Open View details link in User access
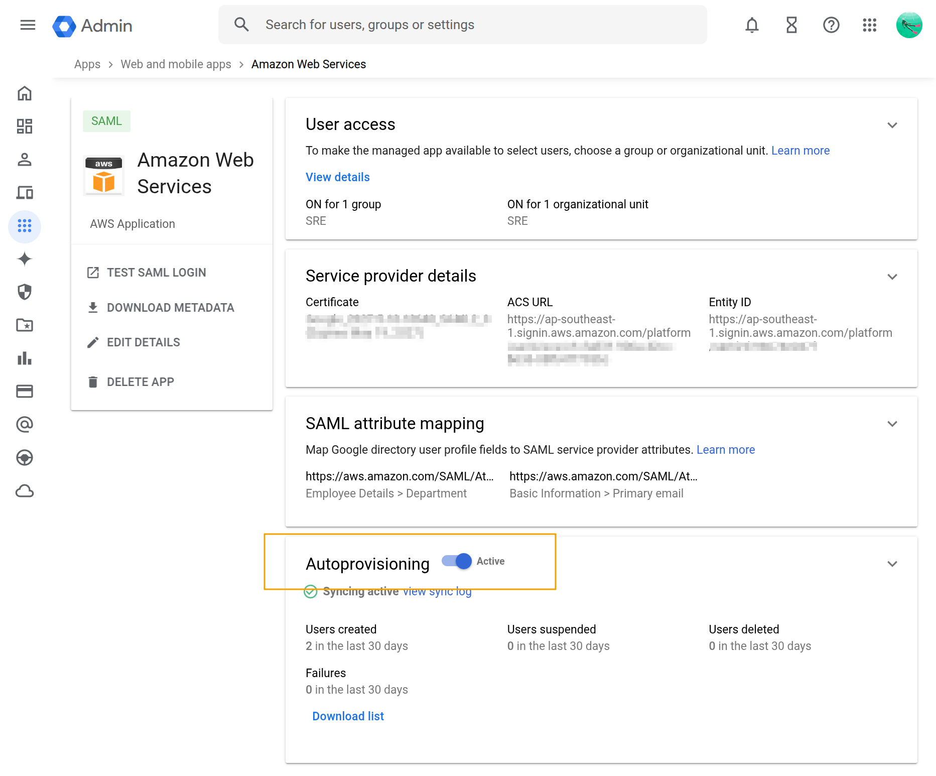The height and width of the screenshot is (776, 936). pos(338,177)
